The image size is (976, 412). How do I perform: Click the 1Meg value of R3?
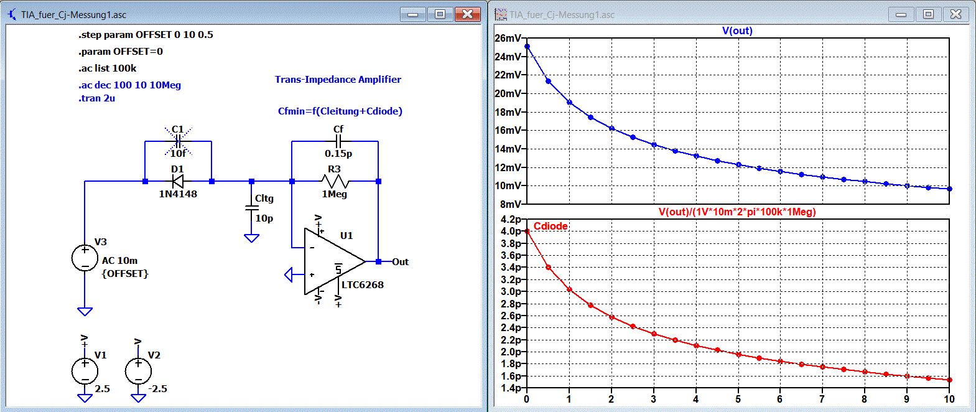point(334,194)
